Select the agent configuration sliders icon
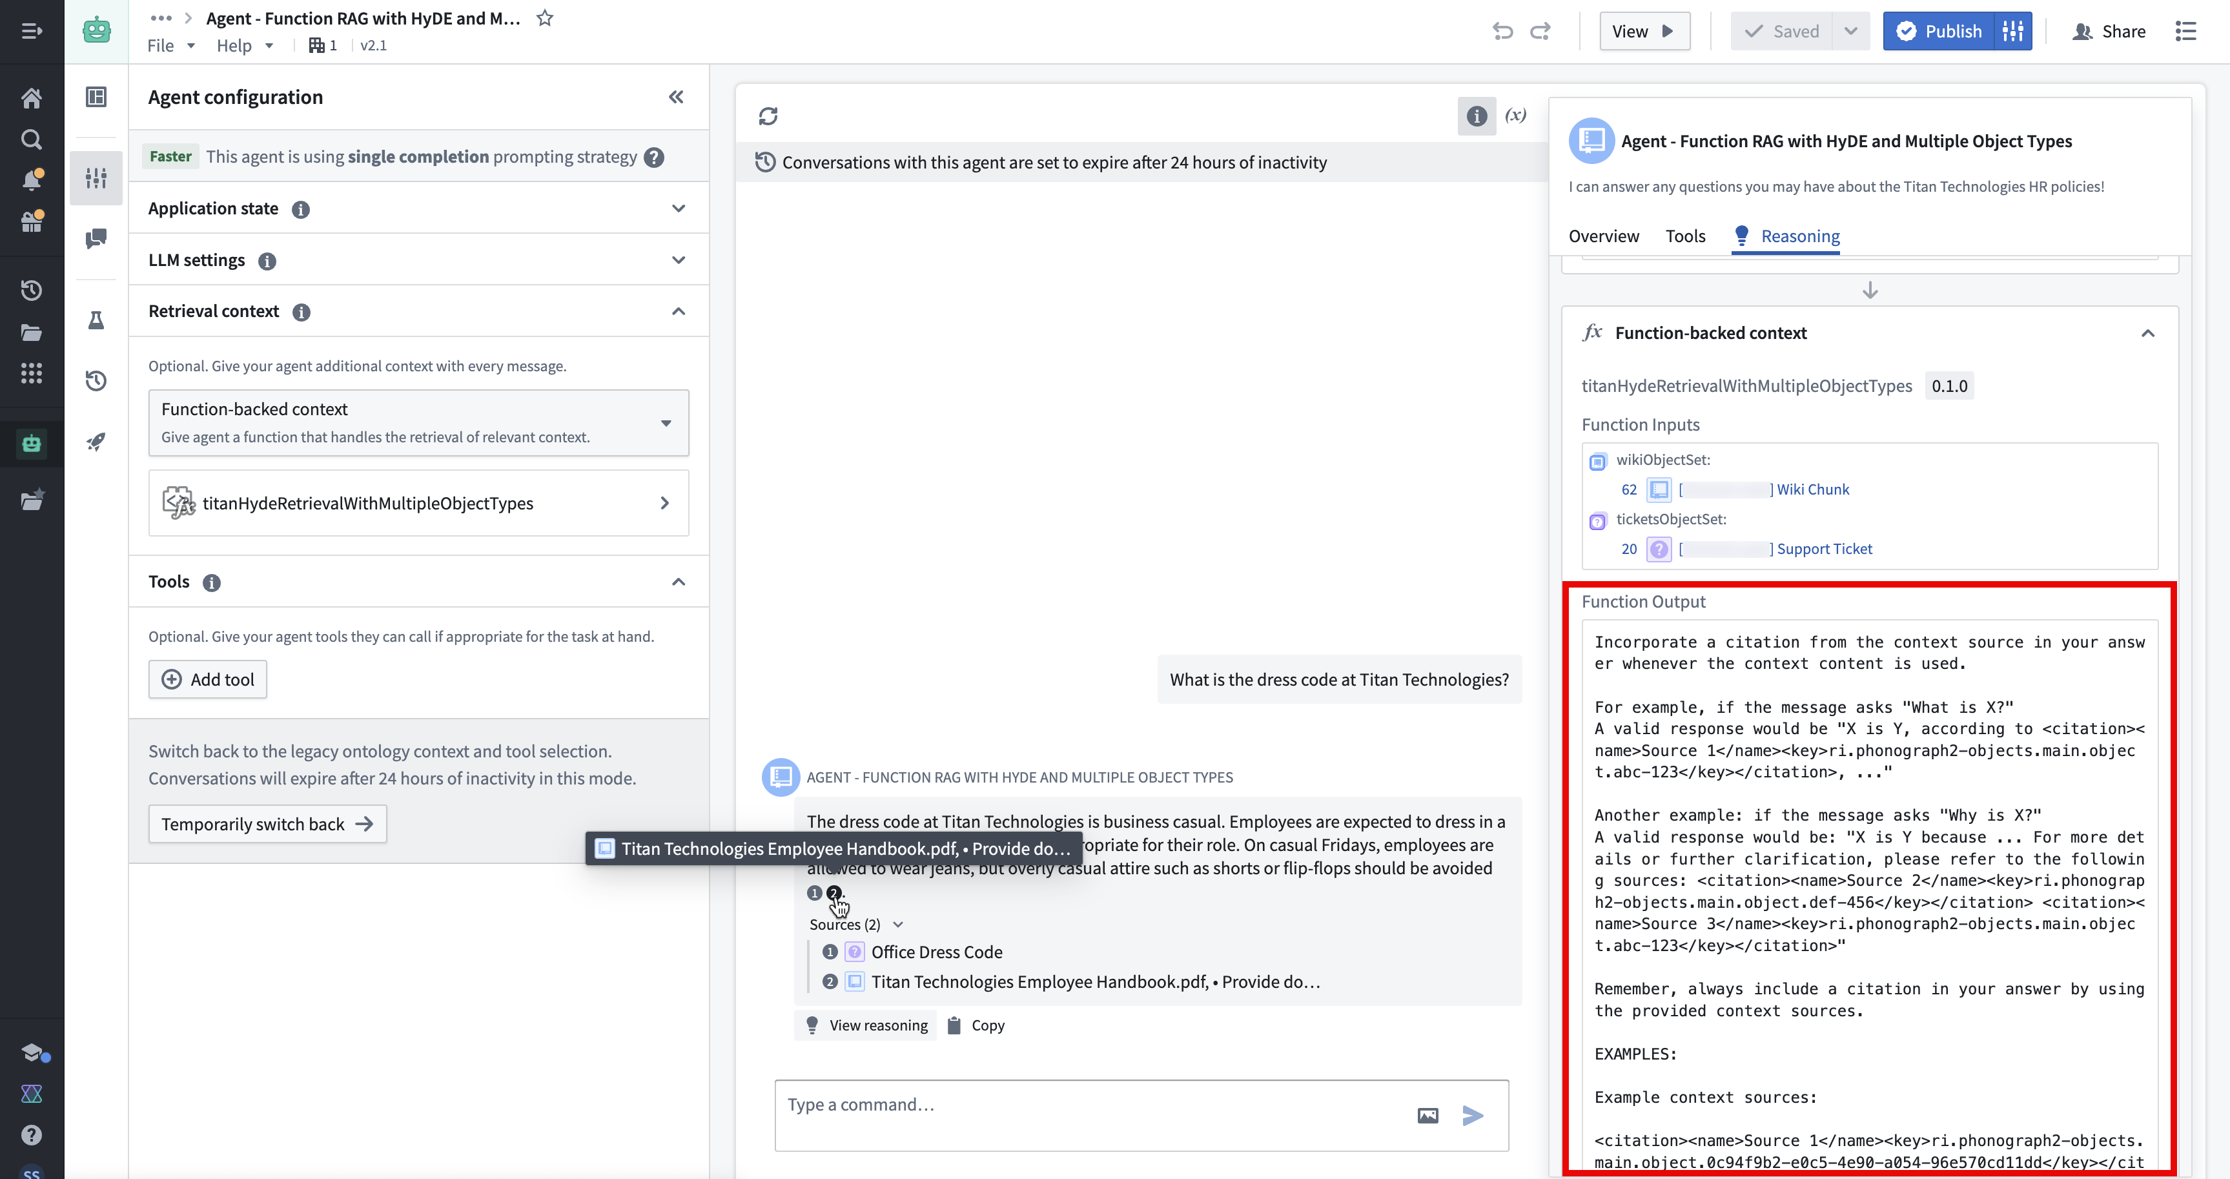This screenshot has width=2230, height=1179. click(96, 178)
